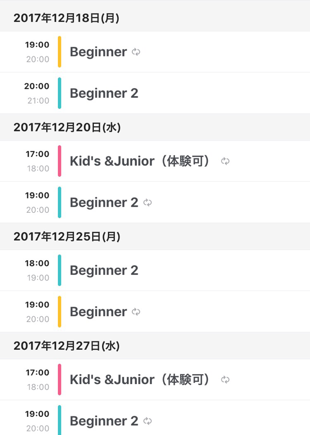Select the Dec 25 Beginner 2 18:00 class
Image resolution: width=310 pixels, height=435 pixels.
(155, 271)
